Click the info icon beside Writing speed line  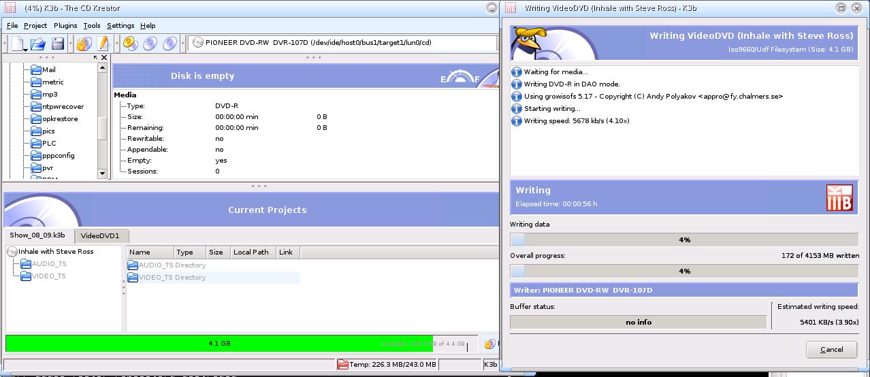(516, 121)
